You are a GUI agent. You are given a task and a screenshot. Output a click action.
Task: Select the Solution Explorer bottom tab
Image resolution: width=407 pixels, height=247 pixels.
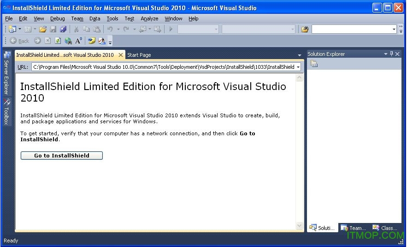tap(323, 228)
